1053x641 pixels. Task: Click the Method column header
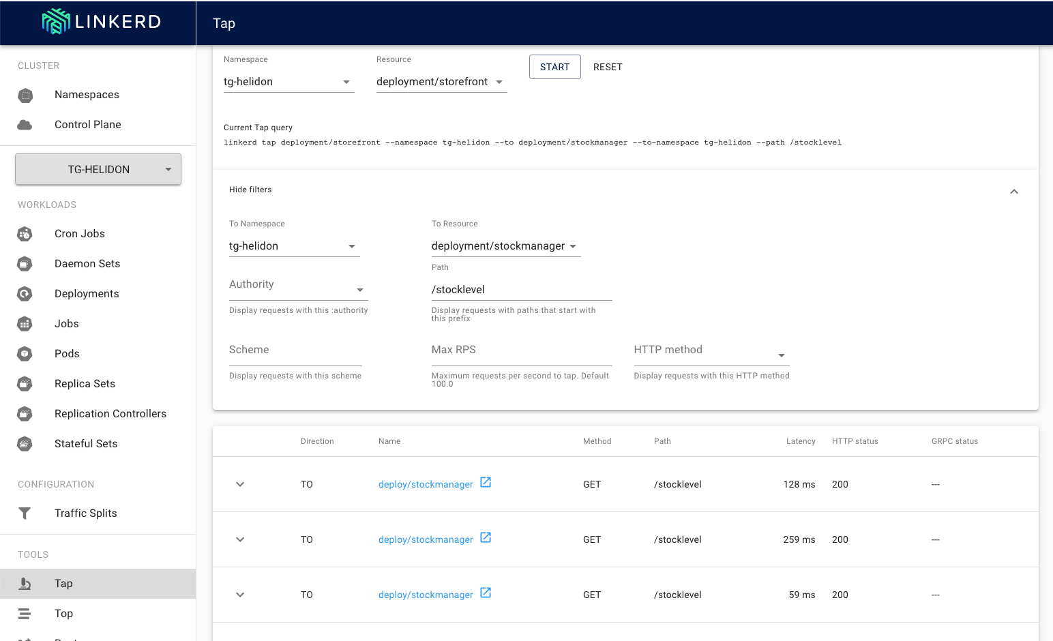tap(597, 441)
